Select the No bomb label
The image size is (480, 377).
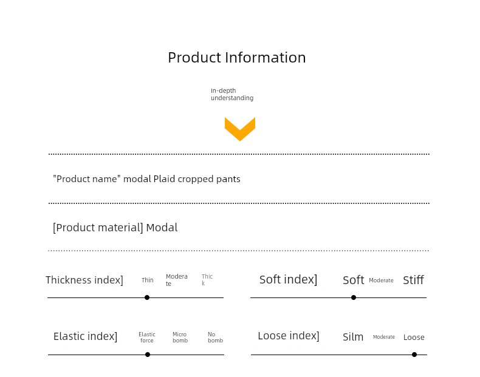tap(215, 338)
